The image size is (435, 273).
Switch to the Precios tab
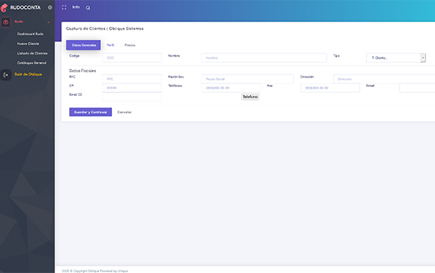[x=130, y=45]
